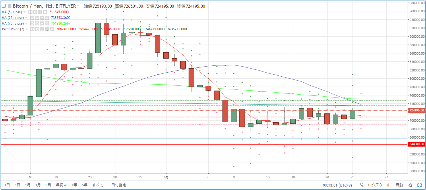Click the pivot value 708248.0000
This screenshot has width=426, height=190.
click(66, 29)
